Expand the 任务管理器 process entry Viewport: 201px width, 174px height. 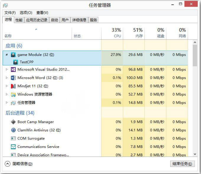point(7,103)
